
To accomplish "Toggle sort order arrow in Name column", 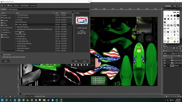I will [x=54, y=13].
